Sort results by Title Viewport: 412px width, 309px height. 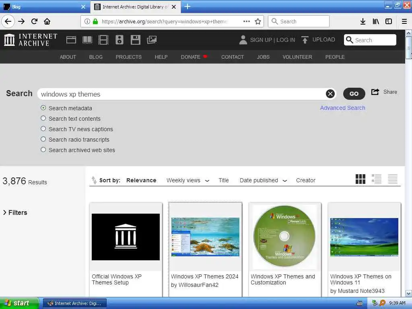click(224, 181)
